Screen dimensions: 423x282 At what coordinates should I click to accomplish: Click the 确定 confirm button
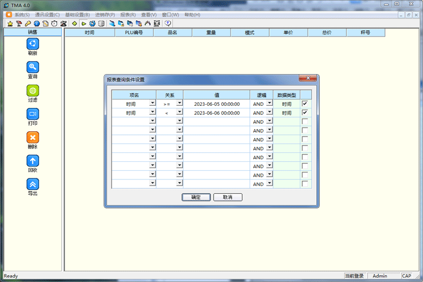pos(196,197)
